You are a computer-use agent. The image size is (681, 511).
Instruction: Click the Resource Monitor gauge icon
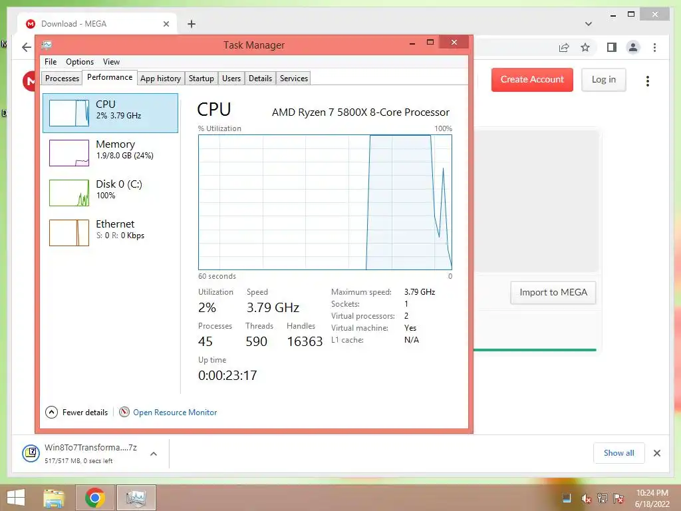(x=124, y=412)
